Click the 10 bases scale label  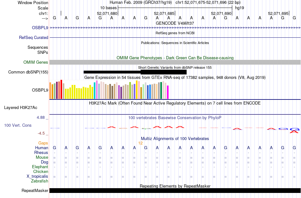coord(108,8)
